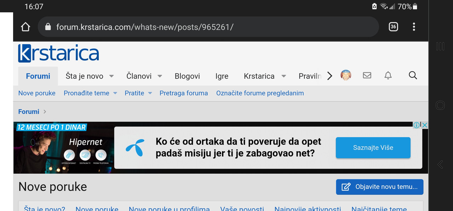The image size is (453, 211).
Task: Tap the padlock site security icon
Action: pyautogui.click(x=48, y=27)
